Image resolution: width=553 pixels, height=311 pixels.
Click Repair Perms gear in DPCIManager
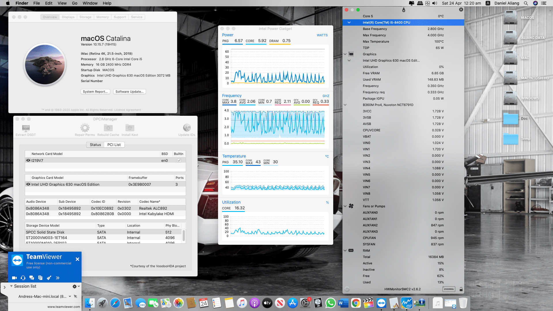pyautogui.click(x=85, y=128)
